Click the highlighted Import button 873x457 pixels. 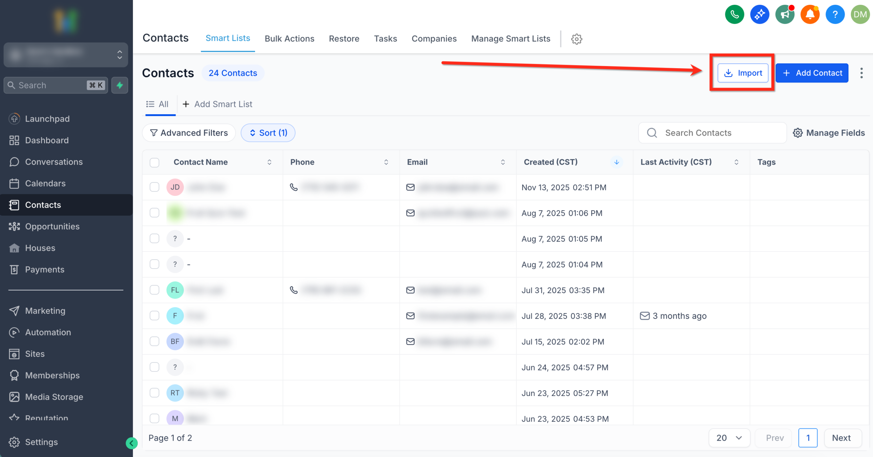[x=743, y=73]
